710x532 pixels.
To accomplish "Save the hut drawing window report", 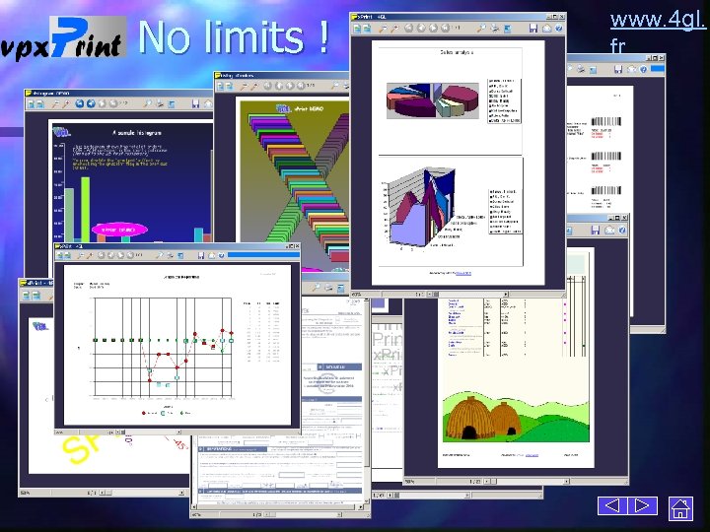I will click(596, 231).
